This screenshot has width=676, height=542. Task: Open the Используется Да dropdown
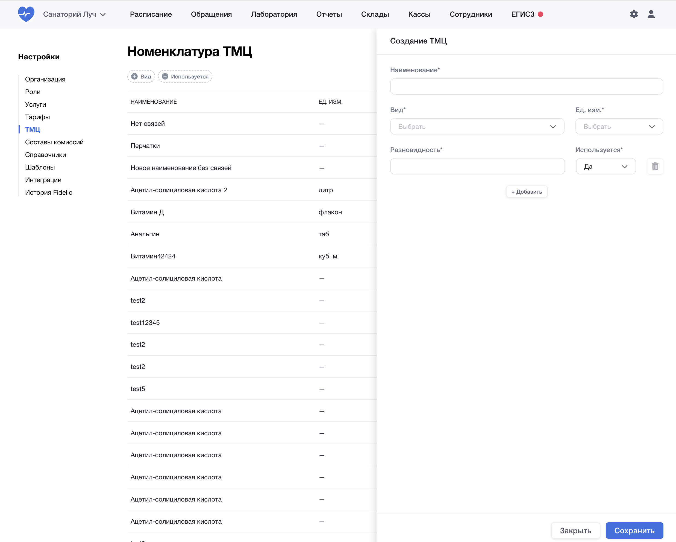[x=606, y=166]
